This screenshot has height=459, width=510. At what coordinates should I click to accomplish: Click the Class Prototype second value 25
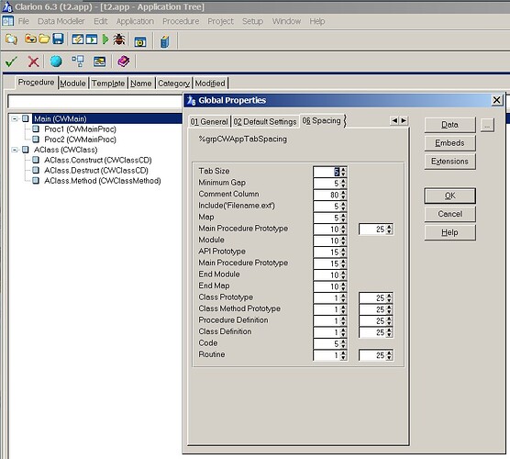pyautogui.click(x=376, y=297)
